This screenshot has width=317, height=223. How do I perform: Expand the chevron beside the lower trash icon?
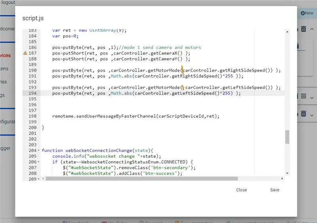coord(312,115)
